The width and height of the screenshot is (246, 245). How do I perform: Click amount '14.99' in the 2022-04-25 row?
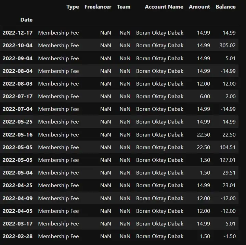tap(204, 185)
